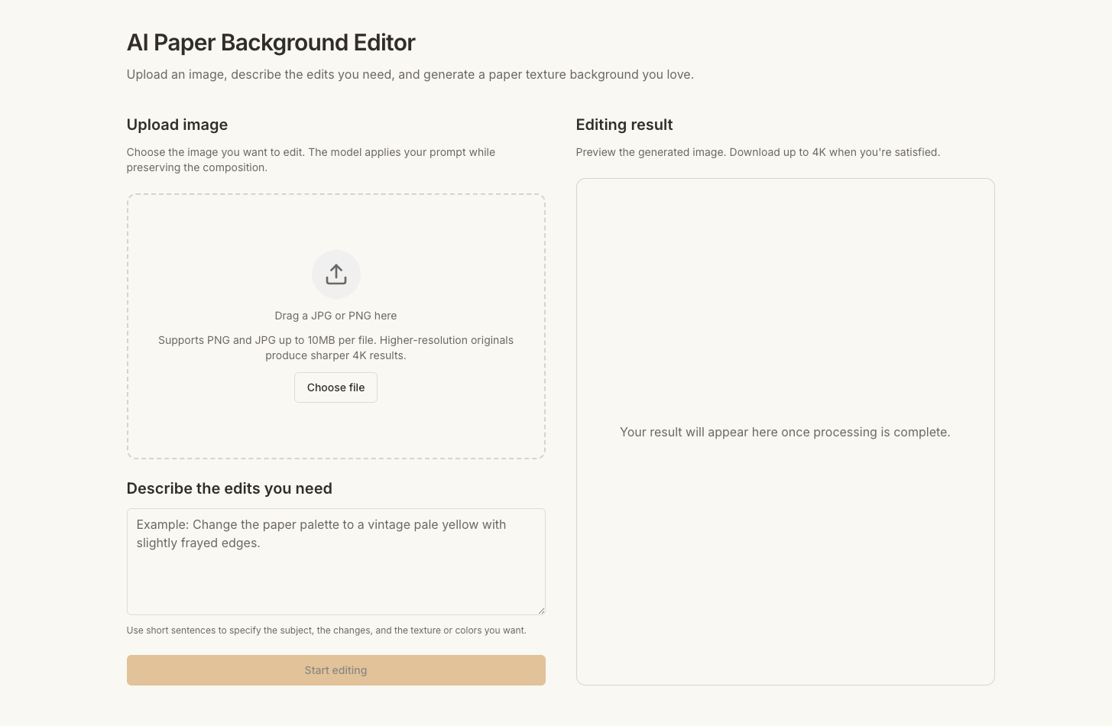Click the Editing result heading

coord(624,125)
